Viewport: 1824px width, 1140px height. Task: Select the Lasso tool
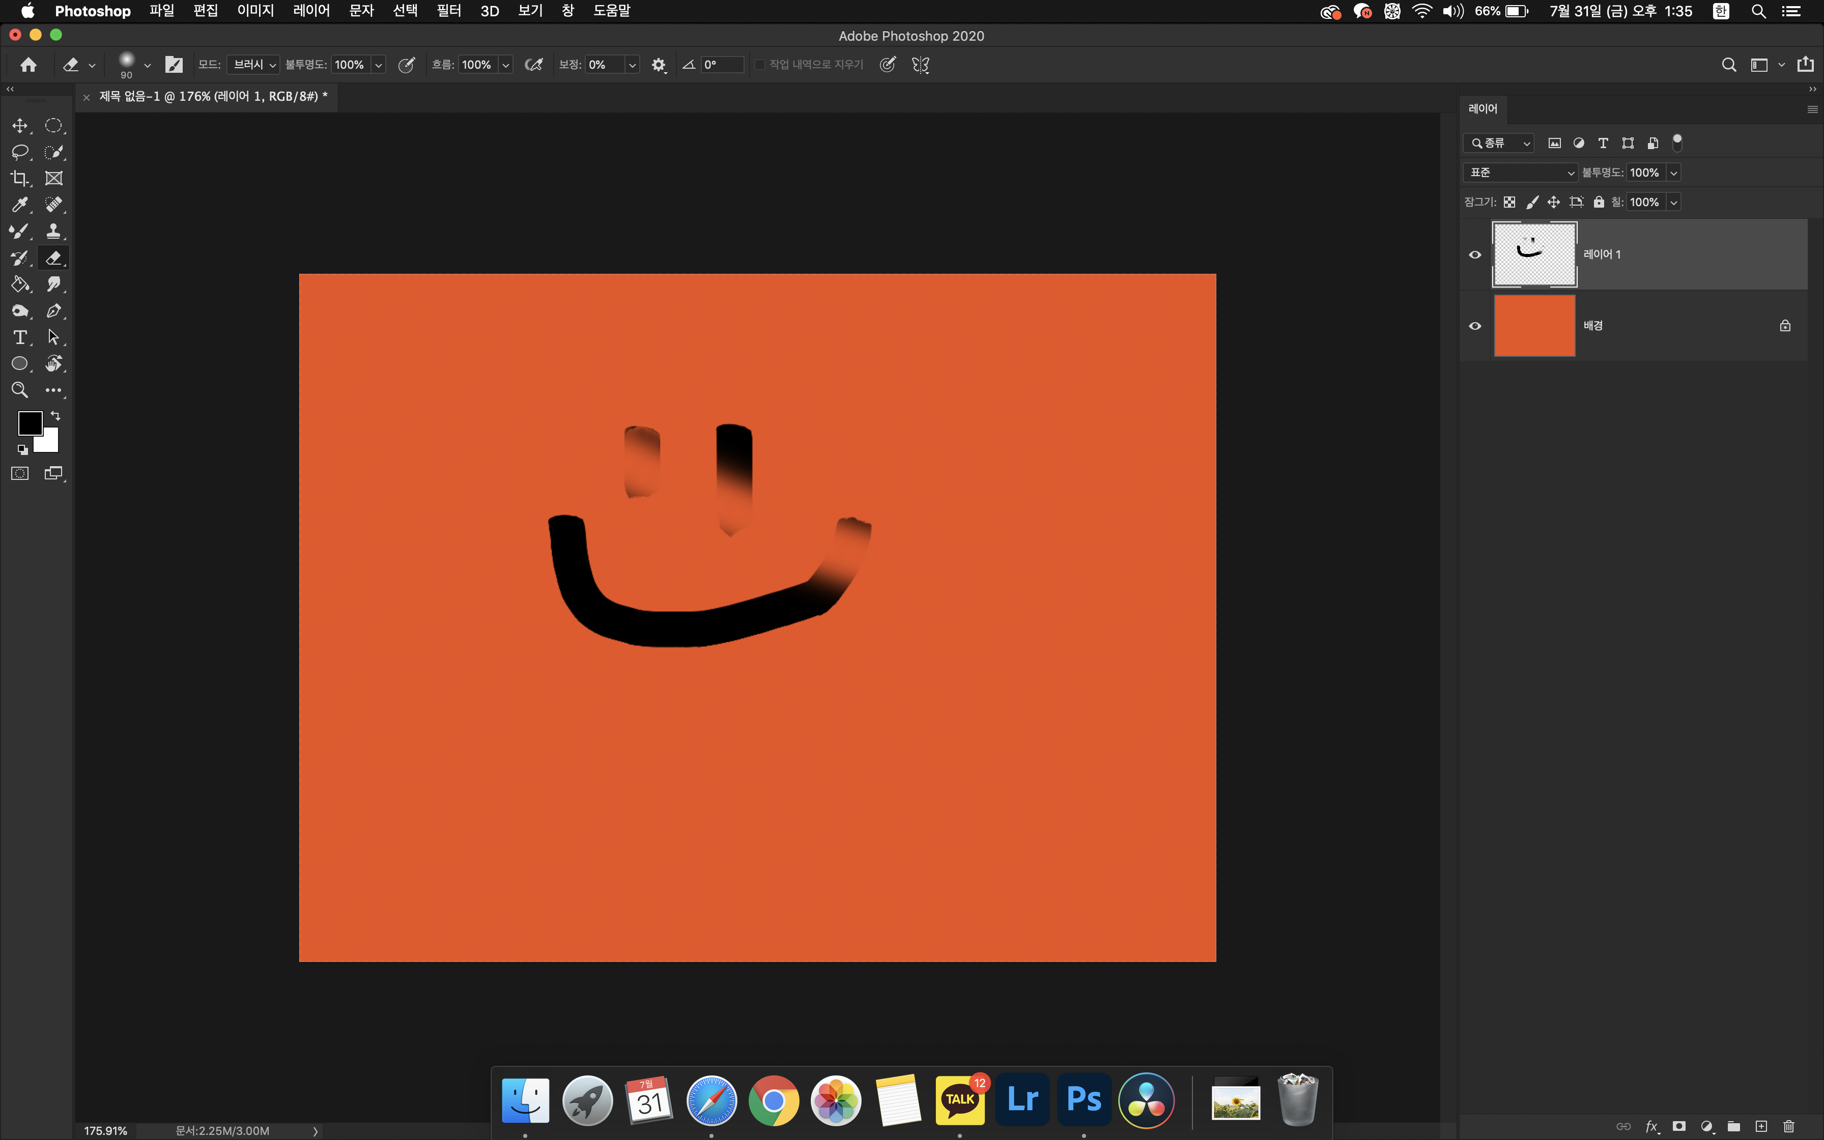(20, 152)
